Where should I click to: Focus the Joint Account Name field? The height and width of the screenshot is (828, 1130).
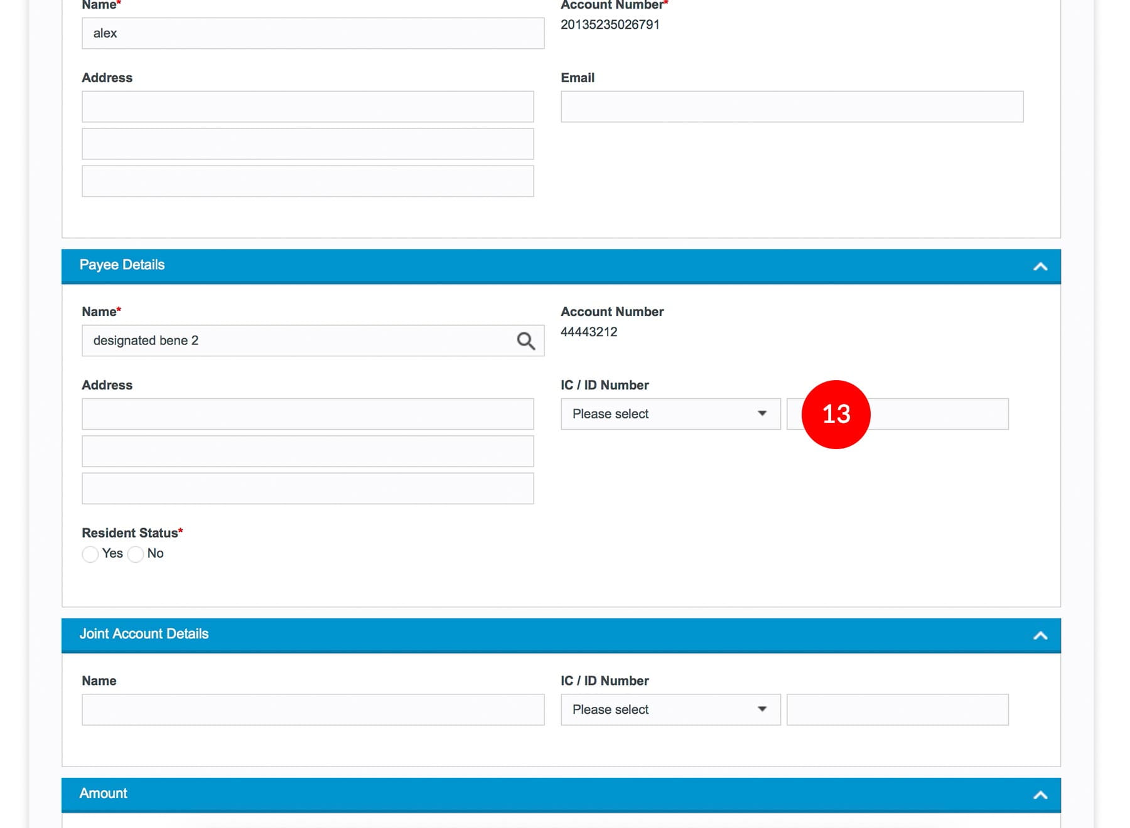[313, 709]
